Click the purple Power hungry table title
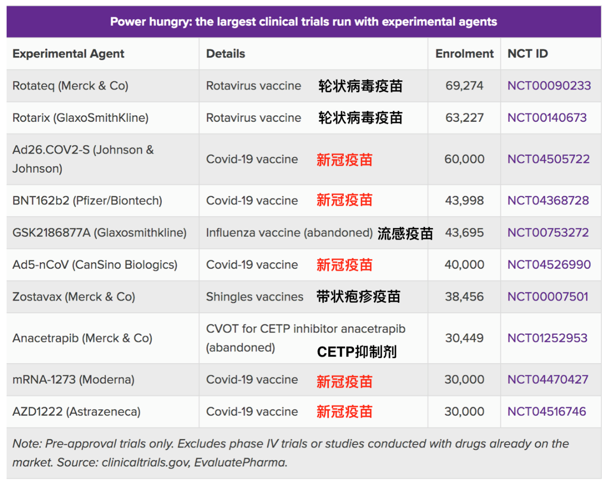The height and width of the screenshot is (485, 611). click(x=304, y=22)
